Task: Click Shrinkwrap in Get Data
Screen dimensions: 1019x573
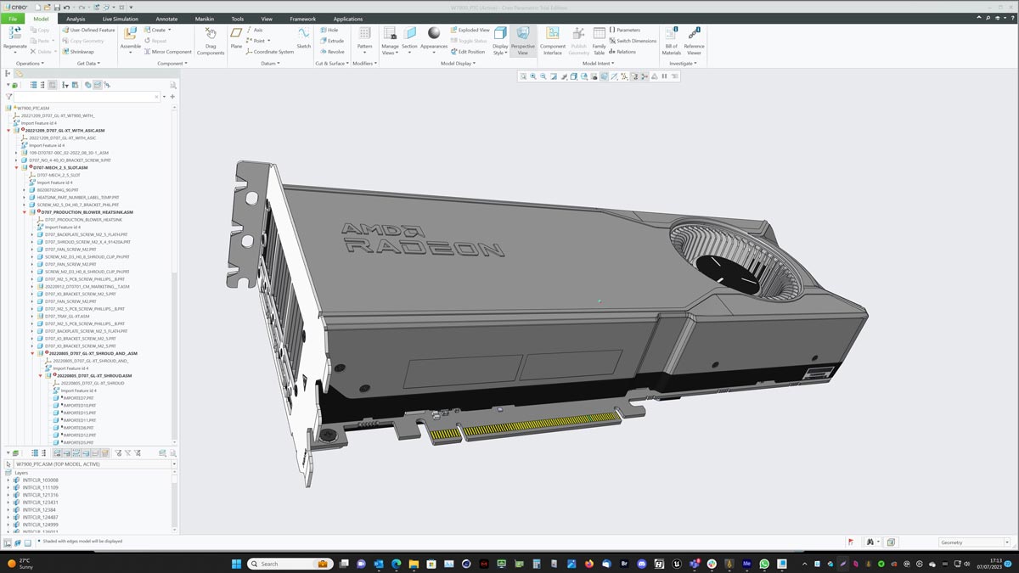Action: tap(77, 52)
